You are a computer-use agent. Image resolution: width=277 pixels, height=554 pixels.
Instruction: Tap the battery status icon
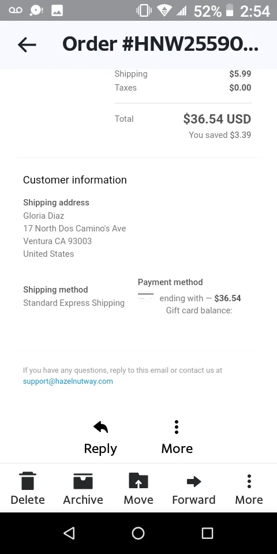coord(230,10)
